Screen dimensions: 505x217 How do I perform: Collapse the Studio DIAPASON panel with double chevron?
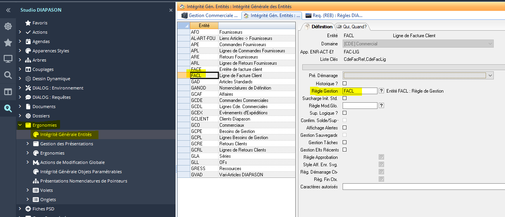point(8,10)
